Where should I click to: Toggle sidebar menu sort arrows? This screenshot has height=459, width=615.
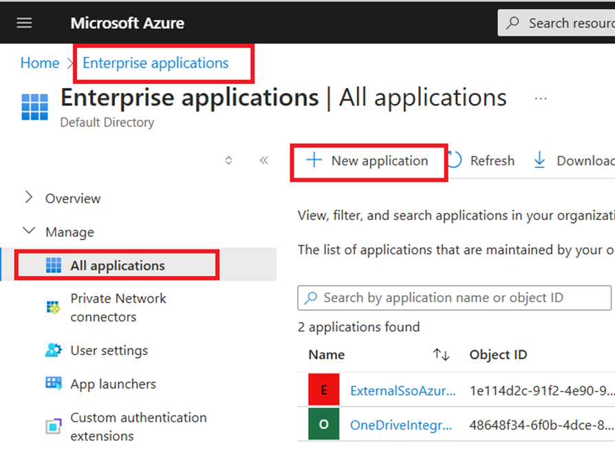tap(228, 160)
